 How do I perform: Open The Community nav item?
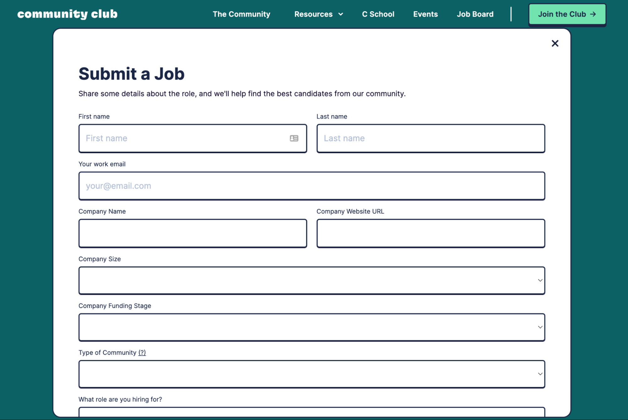pyautogui.click(x=241, y=14)
